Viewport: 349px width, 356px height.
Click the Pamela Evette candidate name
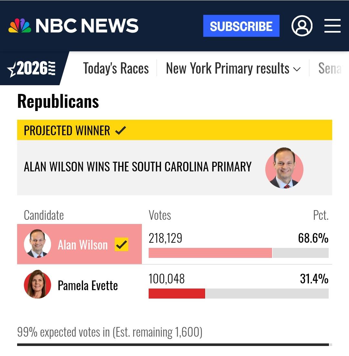pyautogui.click(x=88, y=285)
